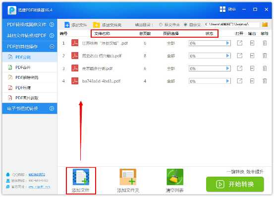This screenshot has height=197, width=274.
Task: Select PDF合并 in the sidebar
Action: (x=30, y=67)
